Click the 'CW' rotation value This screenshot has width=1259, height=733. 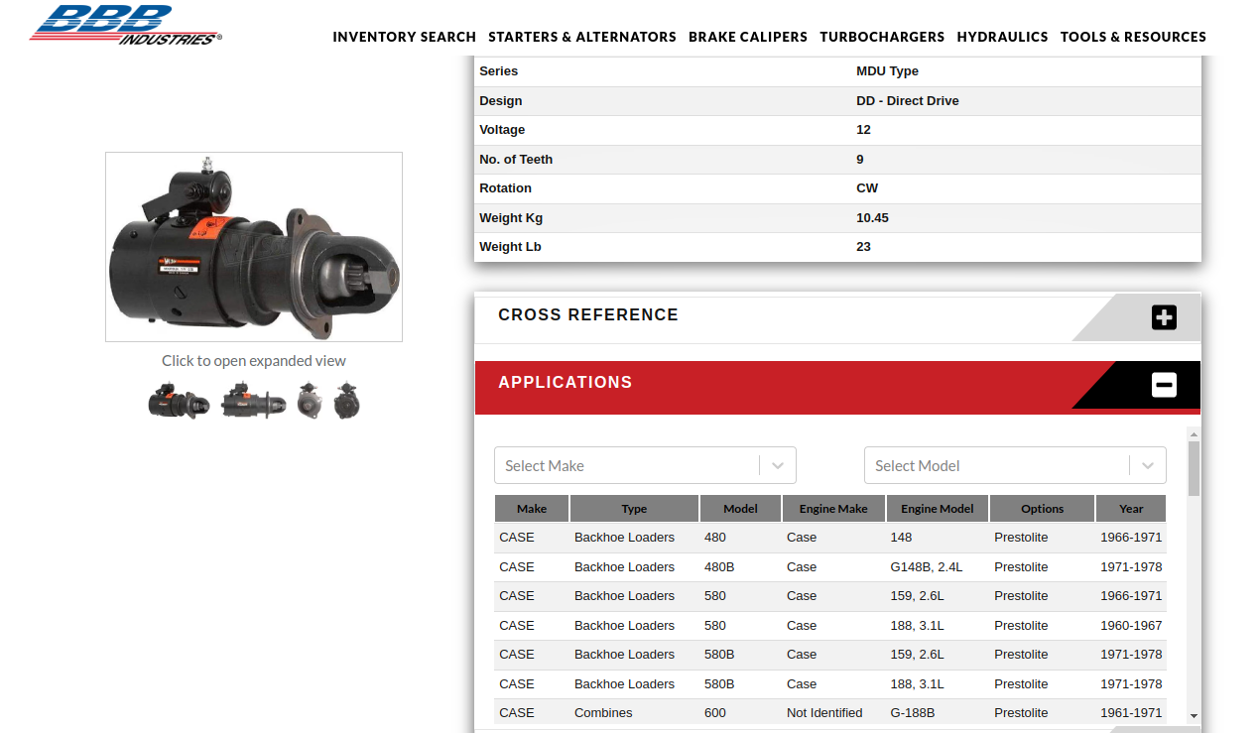pos(867,188)
